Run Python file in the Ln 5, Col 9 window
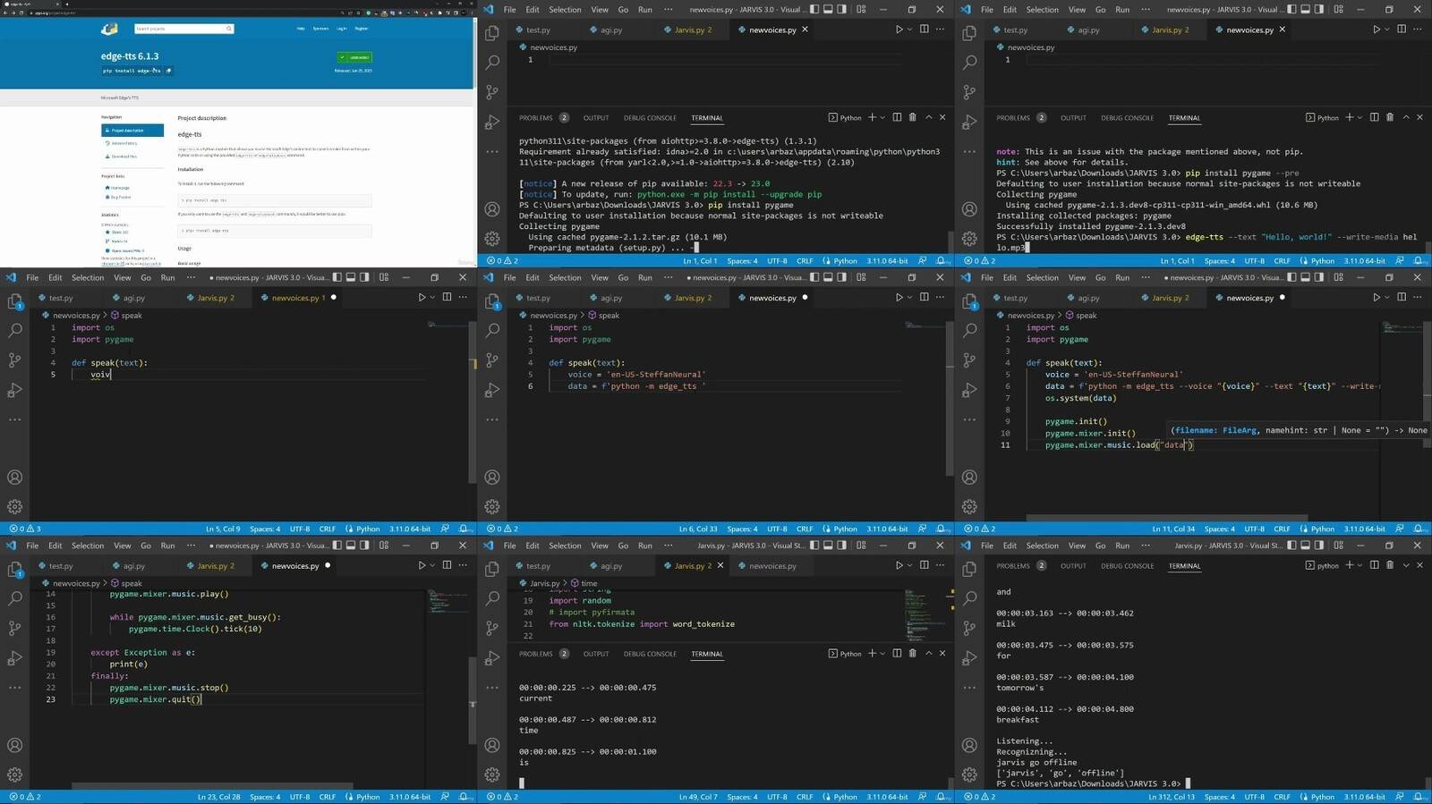This screenshot has width=1432, height=804. click(422, 298)
